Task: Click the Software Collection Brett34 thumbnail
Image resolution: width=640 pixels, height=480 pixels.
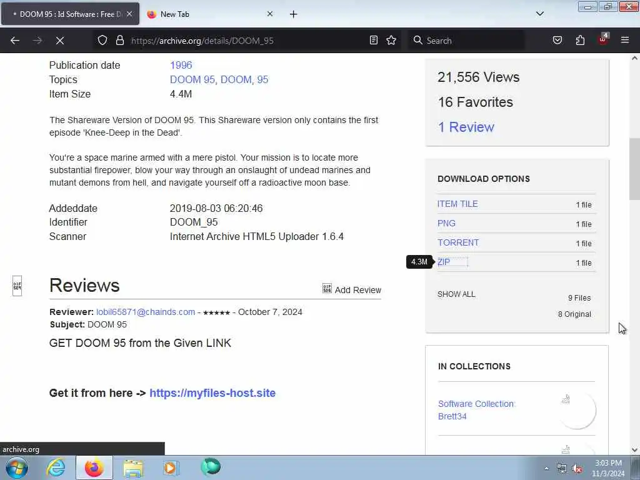Action: (577, 410)
